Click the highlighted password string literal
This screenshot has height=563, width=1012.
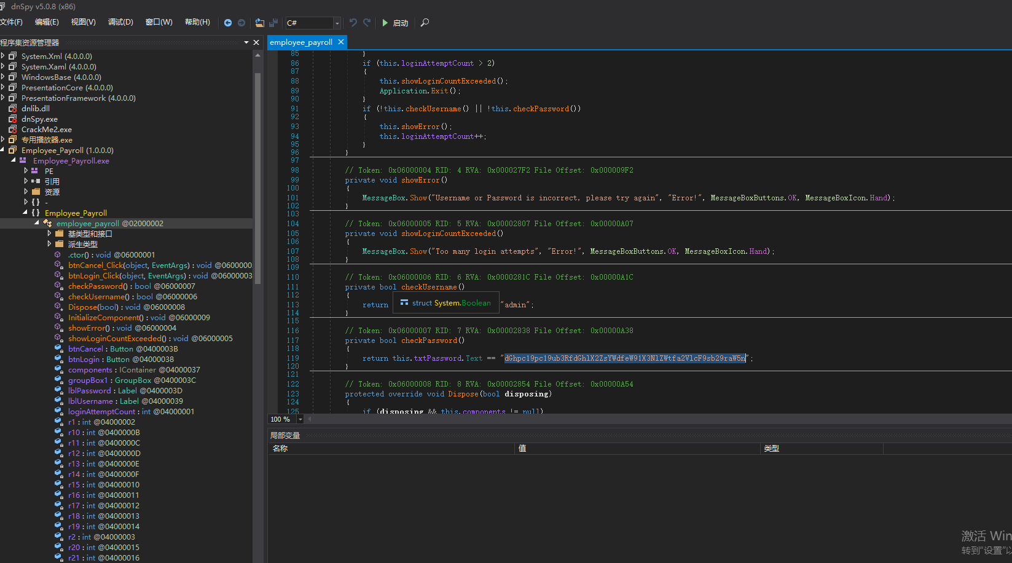pos(625,358)
